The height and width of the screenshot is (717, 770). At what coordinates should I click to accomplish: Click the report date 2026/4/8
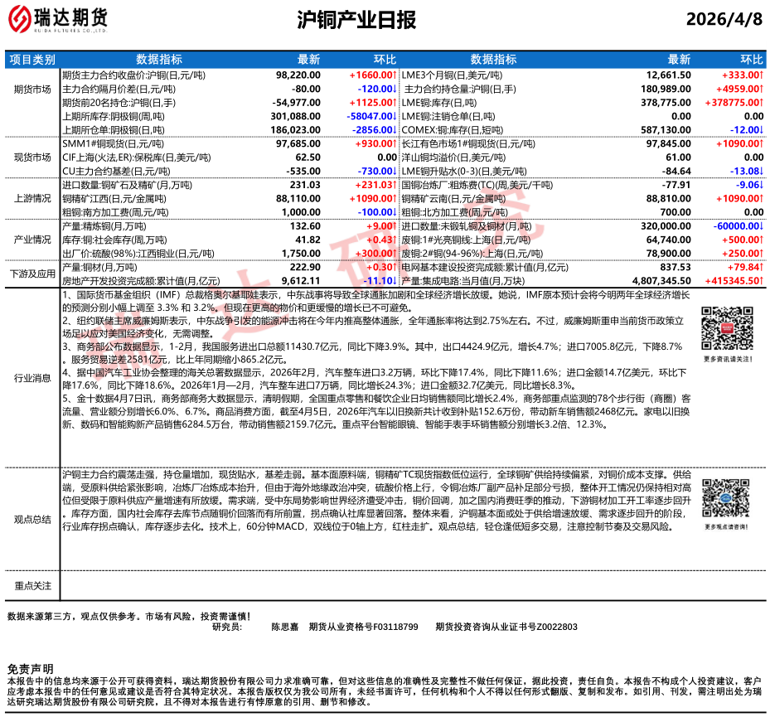click(x=724, y=20)
